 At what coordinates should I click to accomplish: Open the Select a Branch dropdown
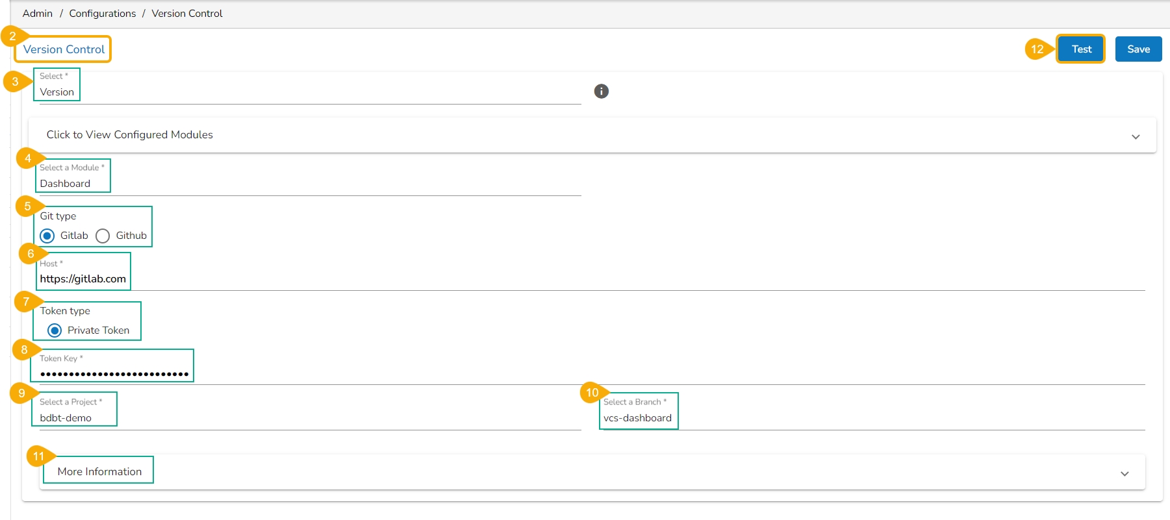point(871,418)
